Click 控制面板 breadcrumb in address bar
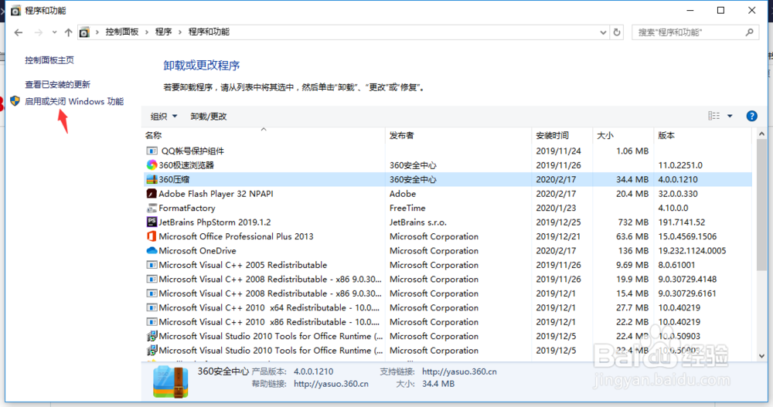Viewport: 773px width, 407px height. (122, 32)
